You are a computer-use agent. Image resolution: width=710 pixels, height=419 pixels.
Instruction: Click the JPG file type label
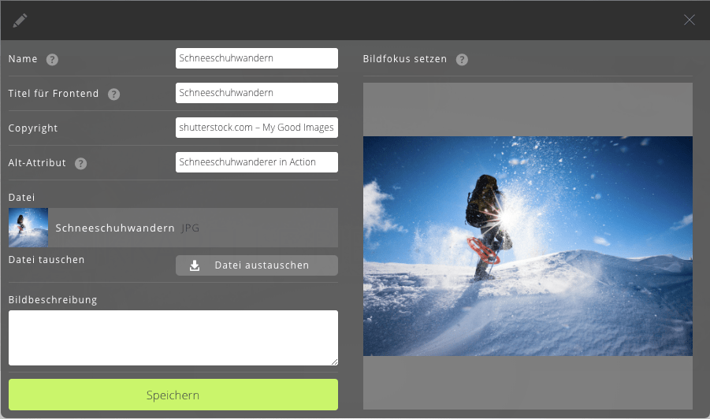click(x=191, y=228)
